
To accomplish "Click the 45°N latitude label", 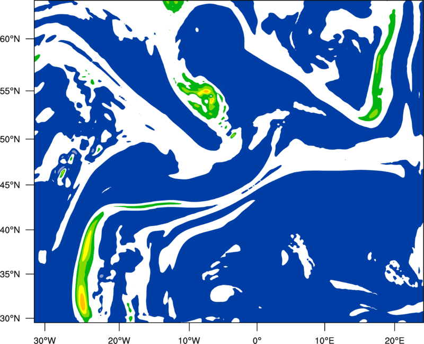I will (10, 185).
